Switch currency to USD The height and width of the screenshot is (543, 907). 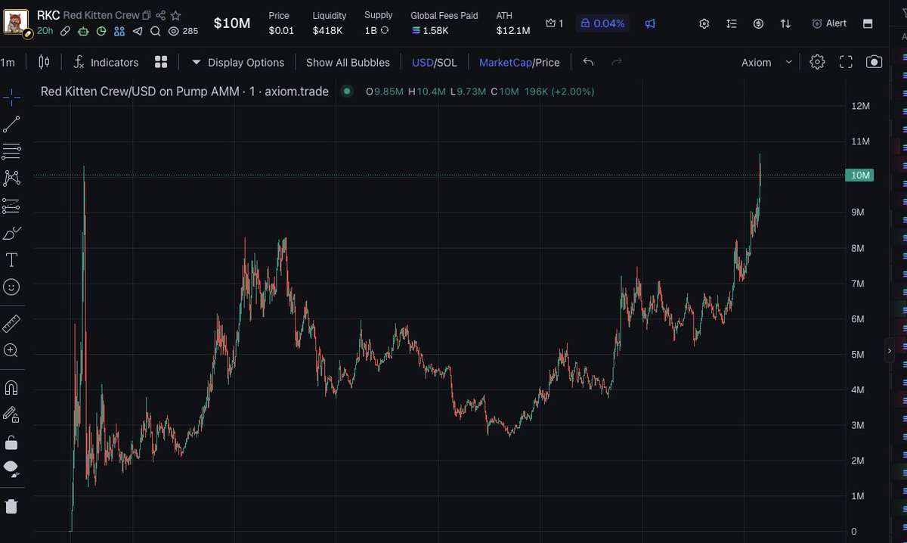tap(422, 62)
